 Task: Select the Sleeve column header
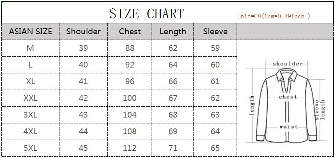(215, 31)
